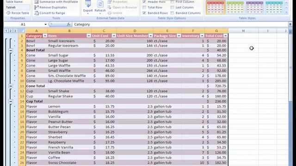Screen dimensions: 296x166
Task: Apply the red table style
Action: [216, 7]
